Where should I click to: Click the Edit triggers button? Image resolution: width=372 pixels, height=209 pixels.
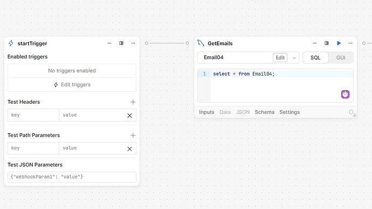[x=72, y=85]
